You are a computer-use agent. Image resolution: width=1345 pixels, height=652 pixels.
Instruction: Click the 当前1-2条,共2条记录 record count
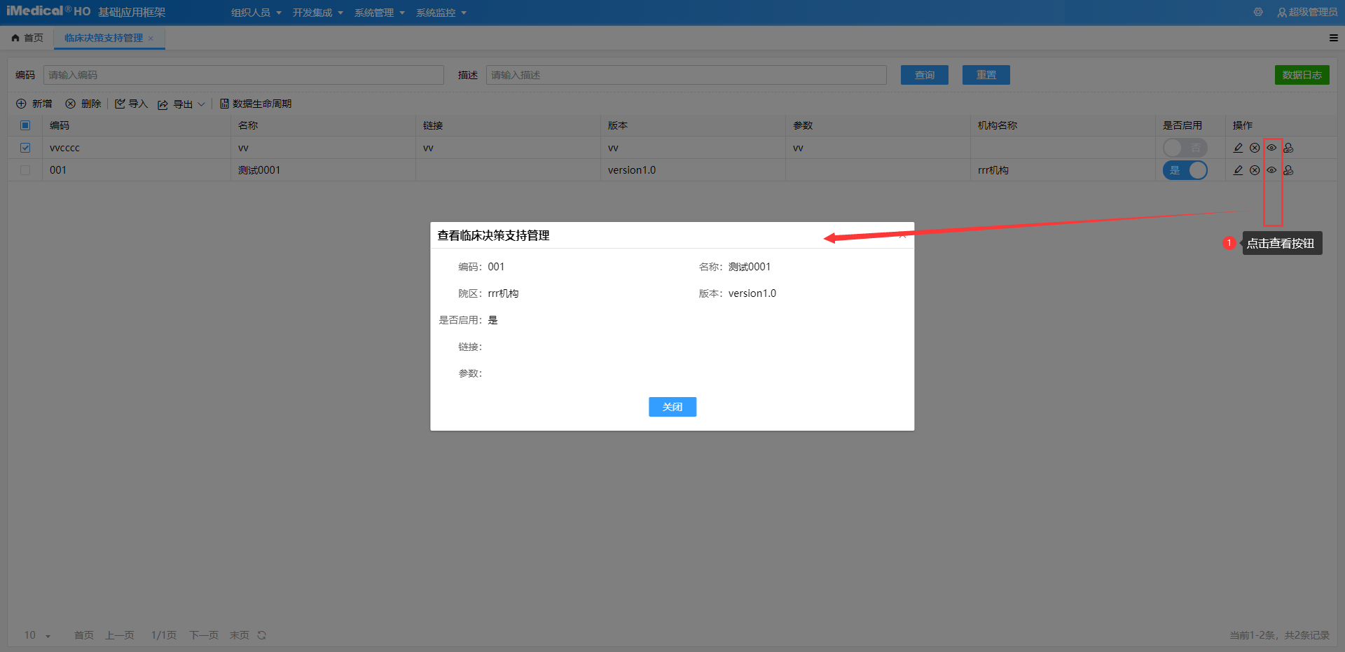(x=1279, y=635)
